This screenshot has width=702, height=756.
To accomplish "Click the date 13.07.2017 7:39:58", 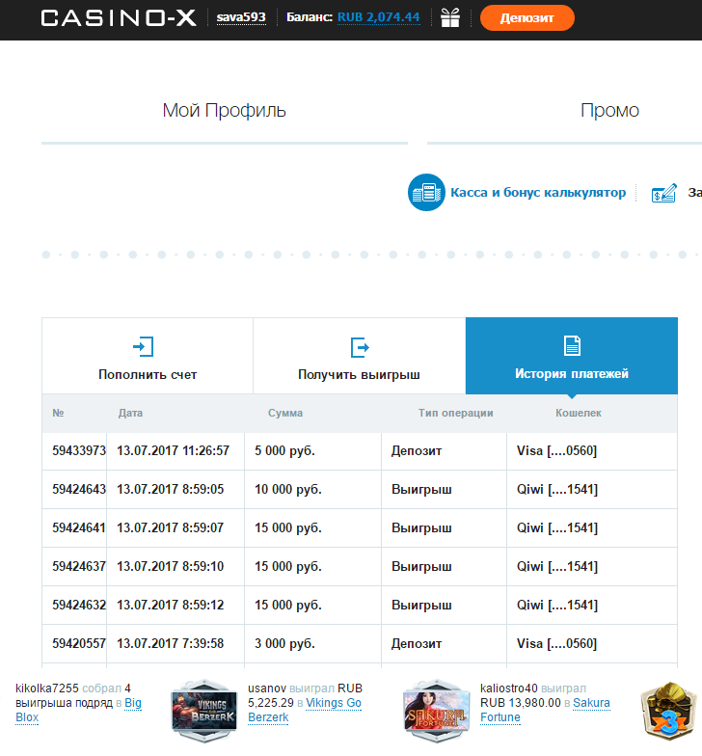I will coord(170,644).
